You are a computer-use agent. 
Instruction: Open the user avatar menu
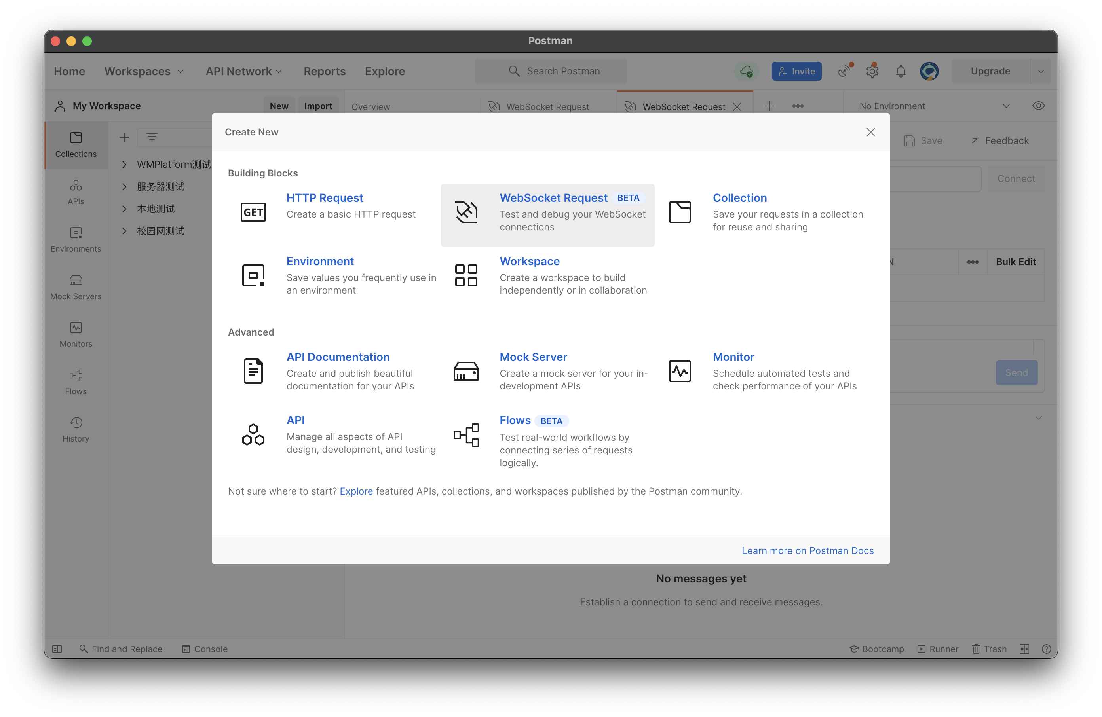(929, 71)
